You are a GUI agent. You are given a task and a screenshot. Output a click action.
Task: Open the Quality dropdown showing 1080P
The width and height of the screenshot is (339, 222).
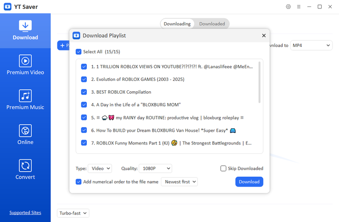[x=155, y=169]
